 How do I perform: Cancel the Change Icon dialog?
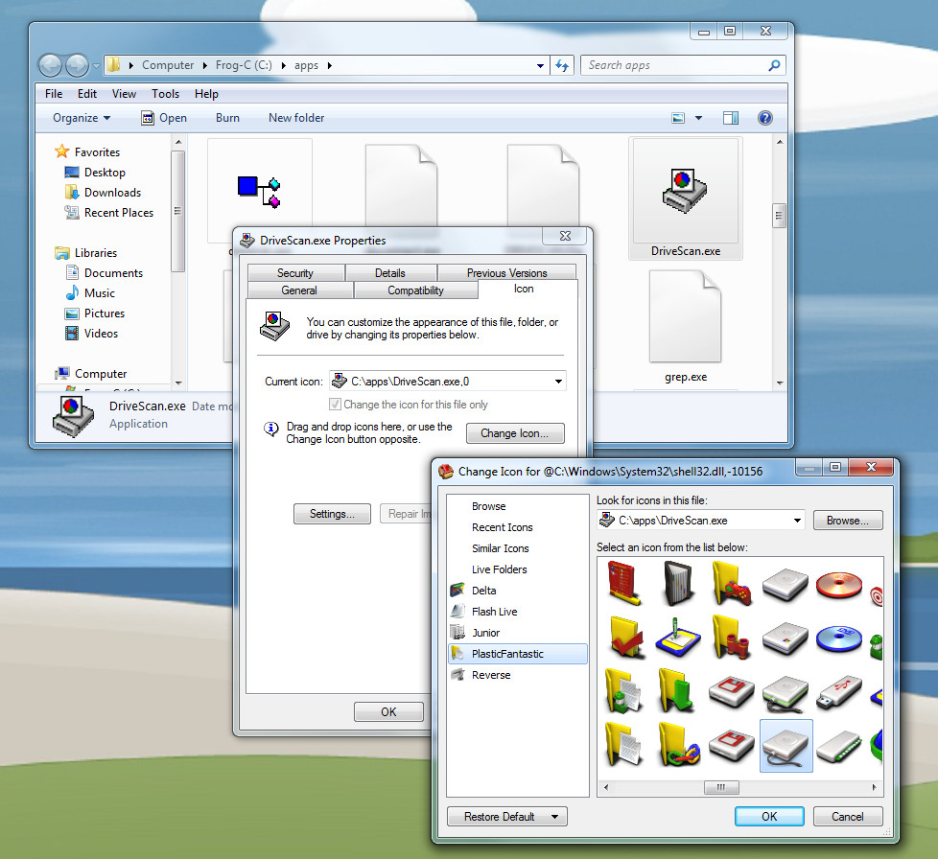[x=847, y=817]
